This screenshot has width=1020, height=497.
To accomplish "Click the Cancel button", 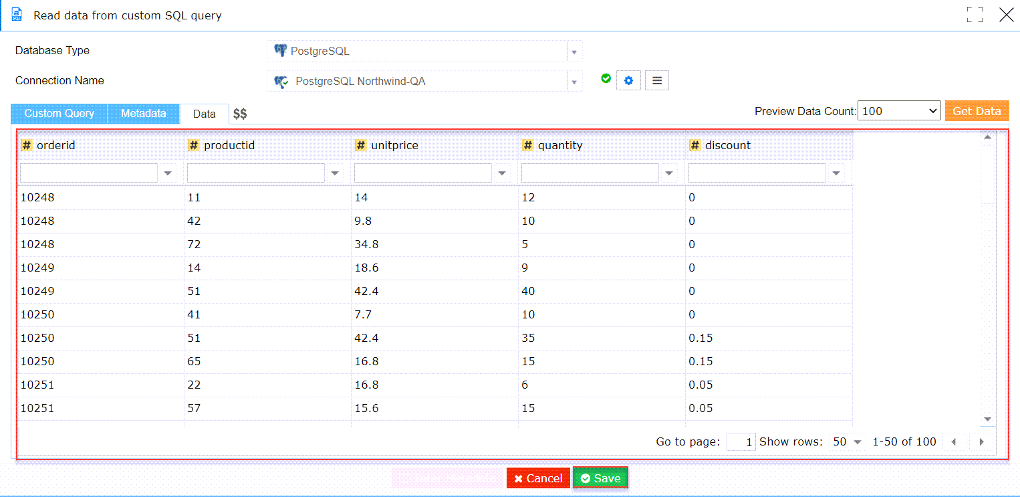I will coord(538,478).
